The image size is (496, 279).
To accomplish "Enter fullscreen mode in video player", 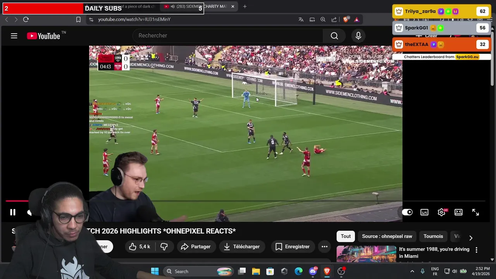I will coord(475,212).
